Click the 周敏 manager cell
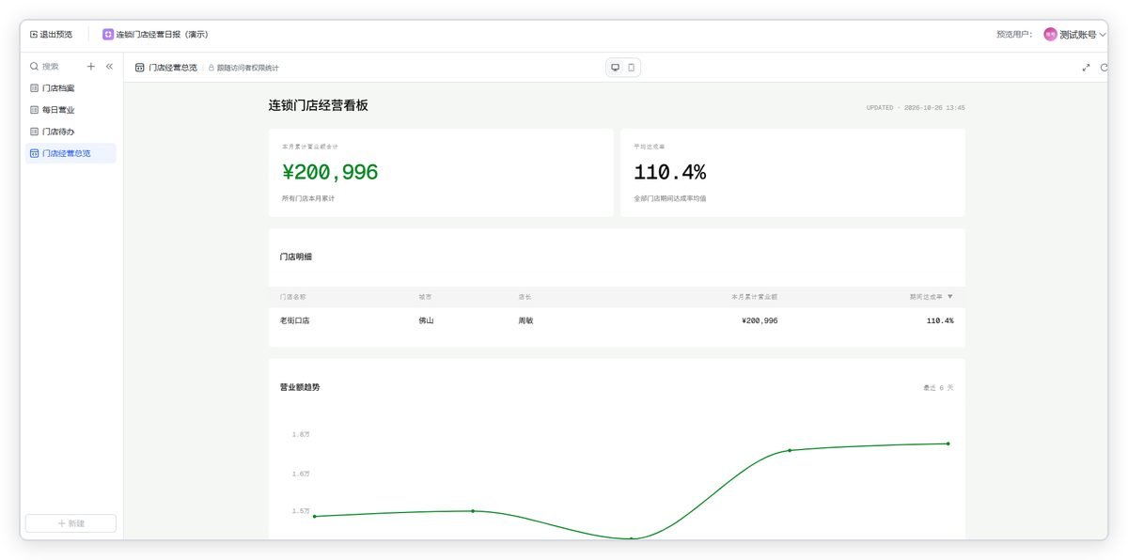Image resolution: width=1128 pixels, height=560 pixels. [x=525, y=320]
